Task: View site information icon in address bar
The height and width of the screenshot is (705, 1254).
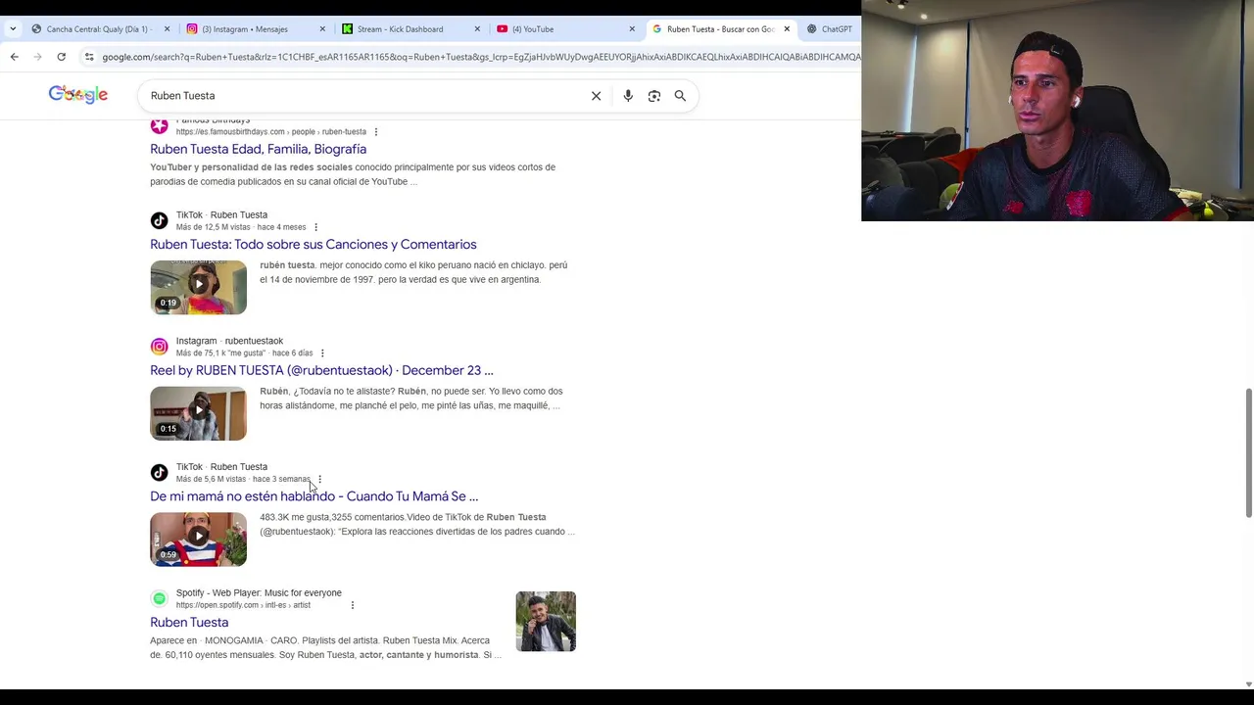Action: (x=89, y=57)
